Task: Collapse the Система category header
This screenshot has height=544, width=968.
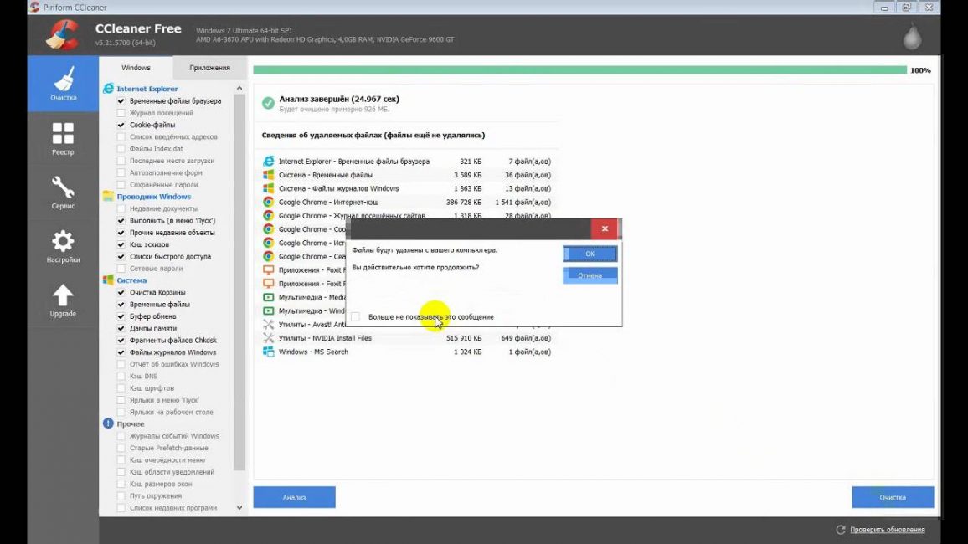Action: click(131, 280)
